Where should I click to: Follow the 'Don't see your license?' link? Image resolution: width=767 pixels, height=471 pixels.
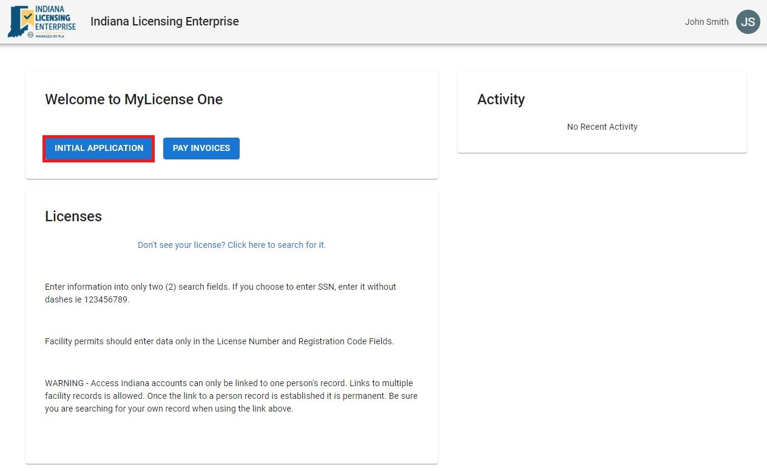(x=232, y=245)
